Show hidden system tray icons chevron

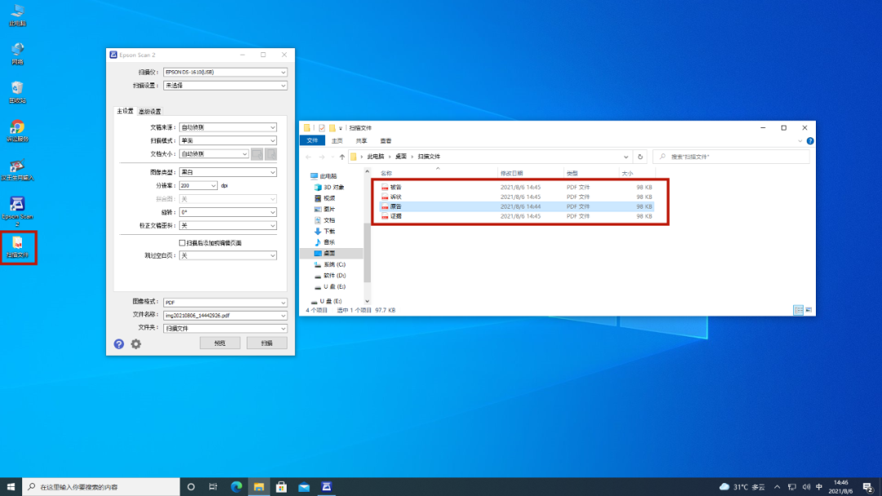coord(777,487)
